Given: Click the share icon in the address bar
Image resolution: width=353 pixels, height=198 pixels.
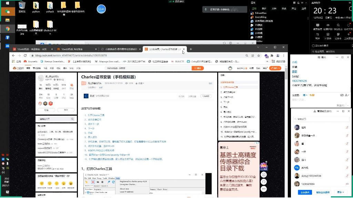Looking at the screenshot, I should point(253,55).
